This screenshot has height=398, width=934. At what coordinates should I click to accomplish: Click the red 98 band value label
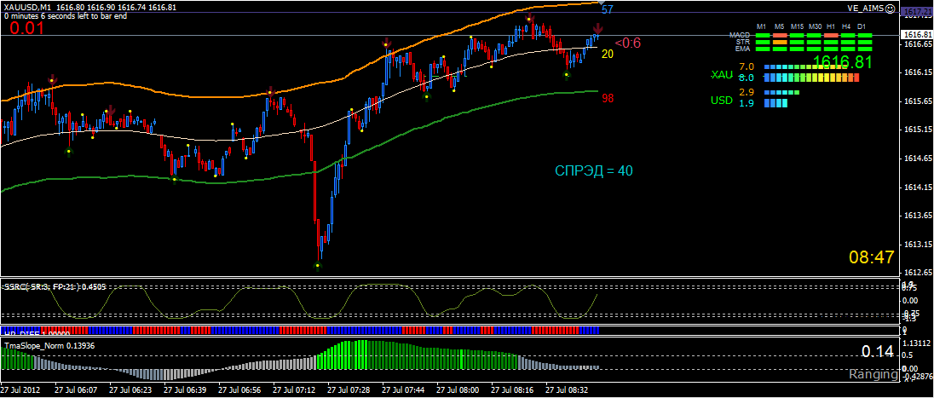point(608,99)
